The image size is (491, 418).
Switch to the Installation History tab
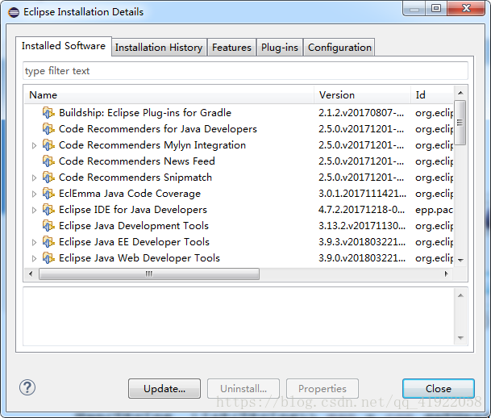(x=159, y=48)
